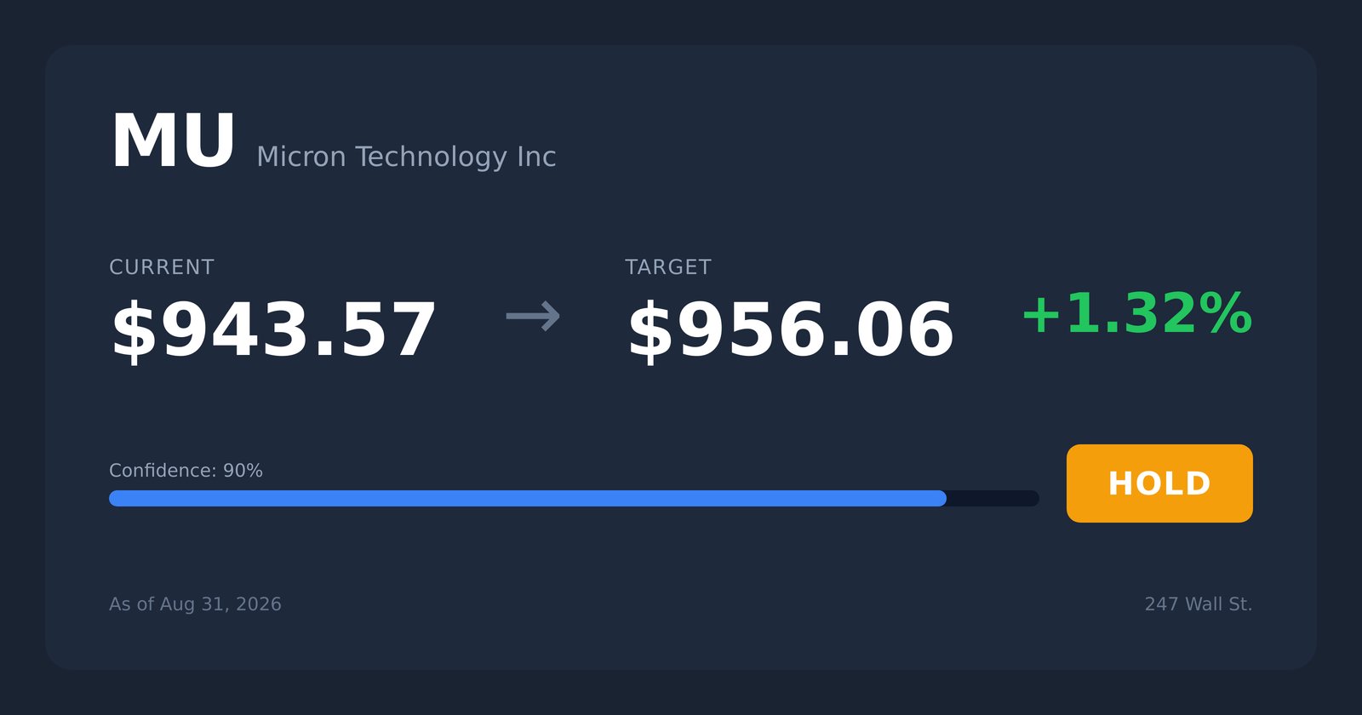Open the 247 Wall St. source credit
The image size is (1362, 715).
tap(1199, 604)
